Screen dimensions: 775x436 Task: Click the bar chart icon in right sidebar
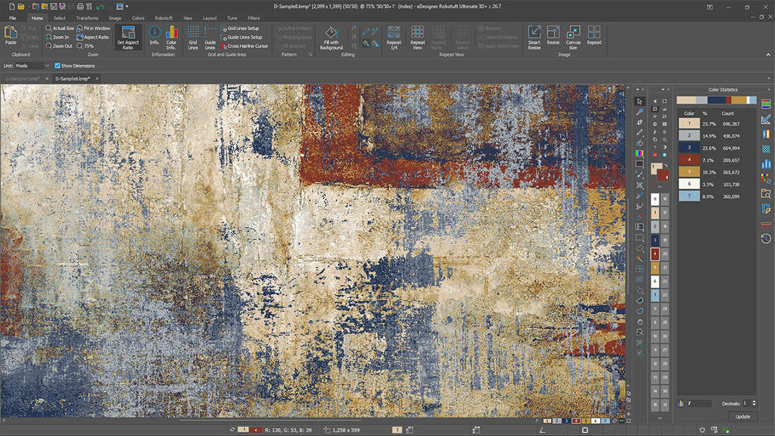click(766, 163)
